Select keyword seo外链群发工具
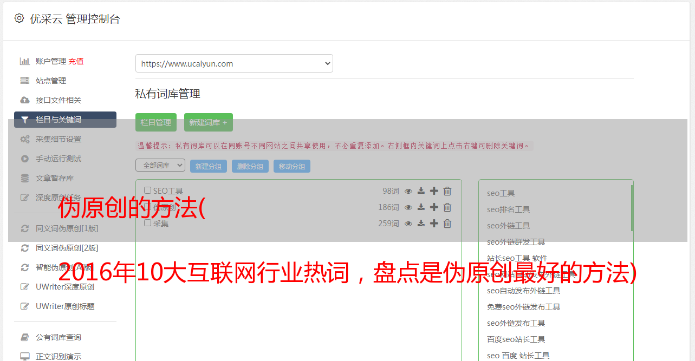The height and width of the screenshot is (361, 695). 516,242
